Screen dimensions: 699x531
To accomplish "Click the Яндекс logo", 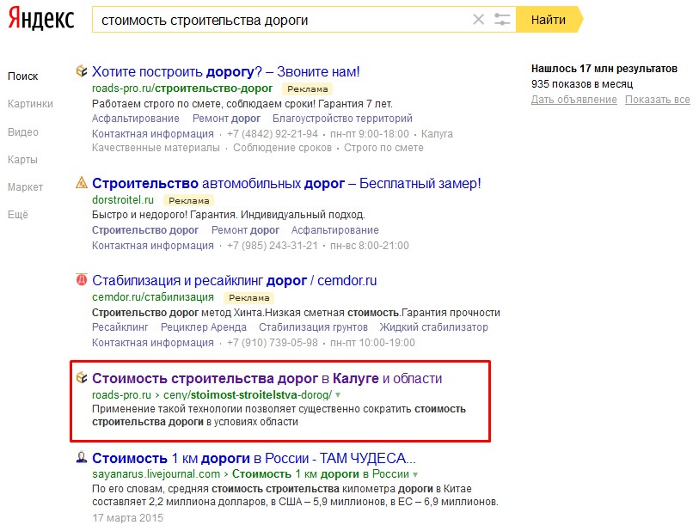I will coord(41,19).
